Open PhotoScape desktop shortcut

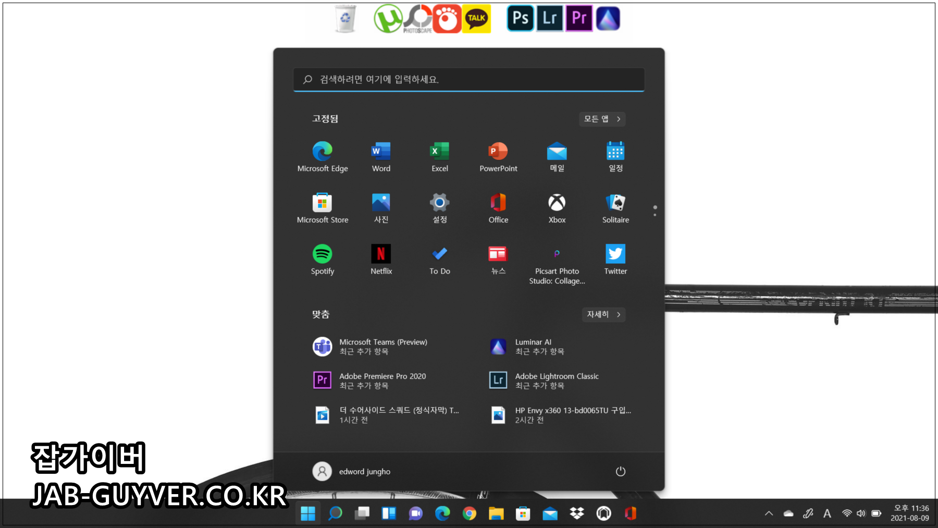click(418, 19)
